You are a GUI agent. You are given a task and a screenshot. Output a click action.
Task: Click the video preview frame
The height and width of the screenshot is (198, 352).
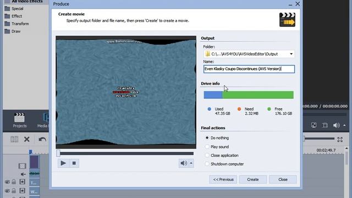click(126, 92)
